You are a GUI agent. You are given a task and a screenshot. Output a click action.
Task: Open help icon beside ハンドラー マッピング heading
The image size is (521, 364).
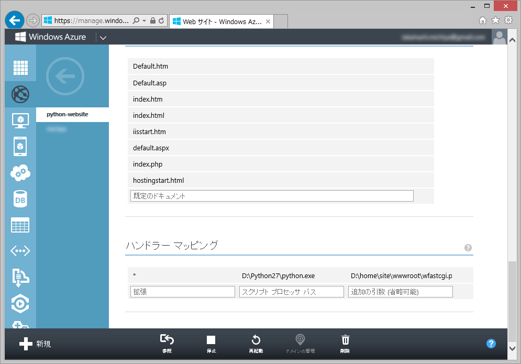click(x=468, y=248)
